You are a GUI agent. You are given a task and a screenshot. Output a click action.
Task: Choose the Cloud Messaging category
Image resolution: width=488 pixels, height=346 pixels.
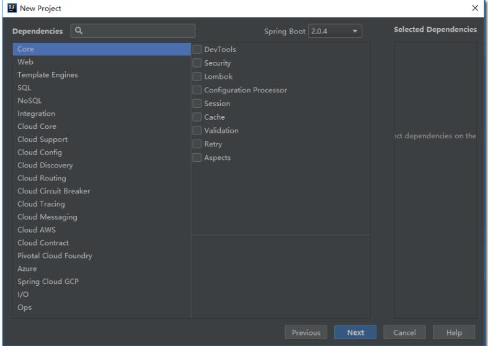tap(102, 217)
